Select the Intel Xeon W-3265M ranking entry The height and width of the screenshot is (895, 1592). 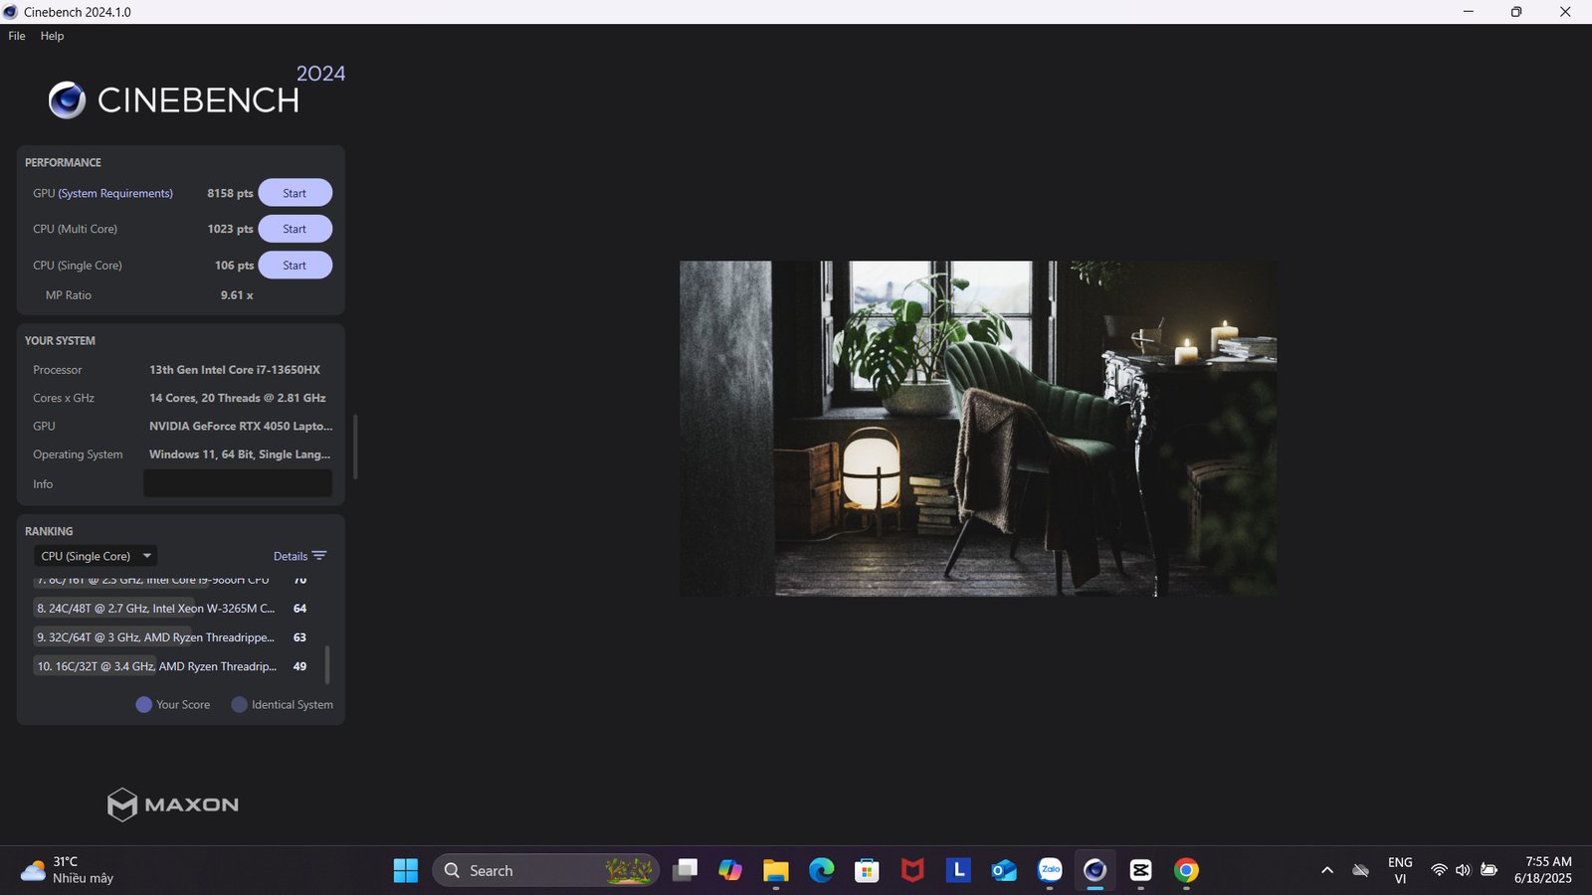point(156,609)
